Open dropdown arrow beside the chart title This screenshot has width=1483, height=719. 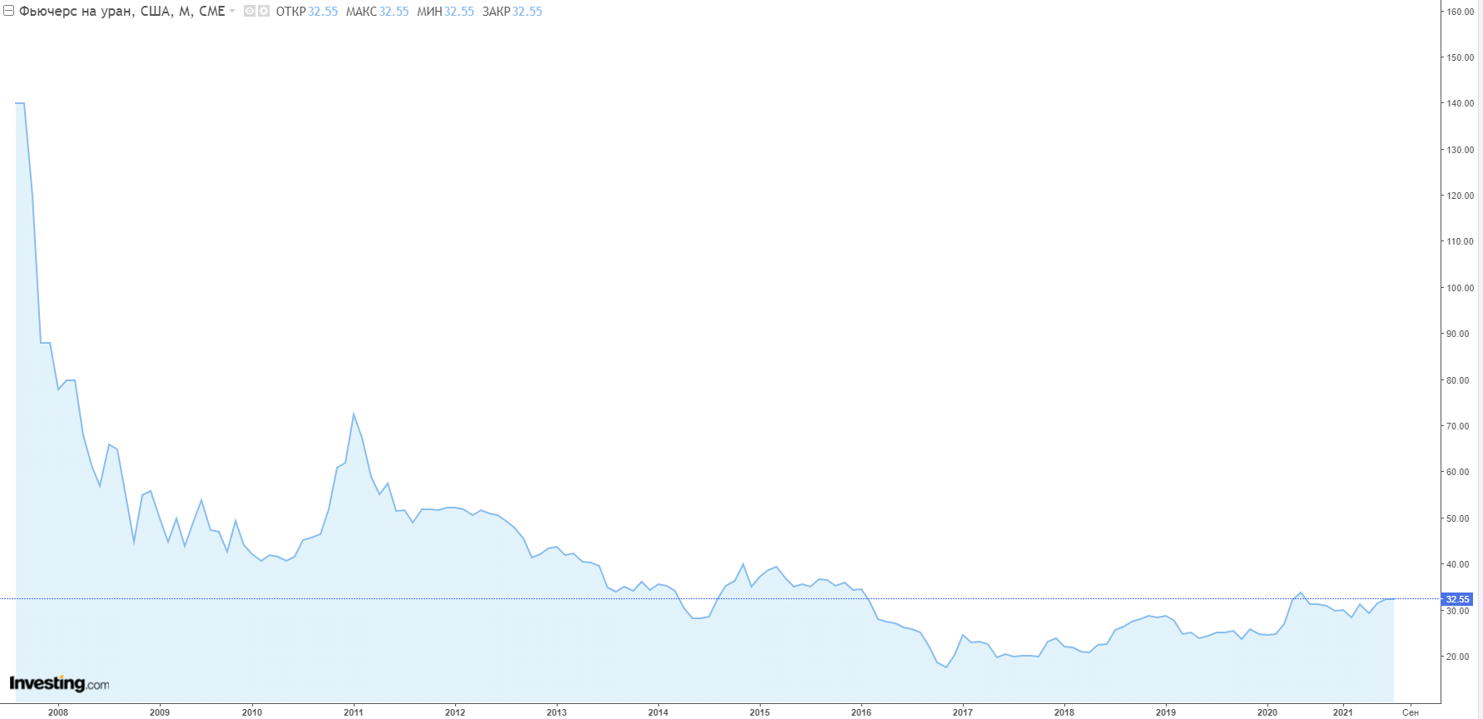tap(232, 12)
